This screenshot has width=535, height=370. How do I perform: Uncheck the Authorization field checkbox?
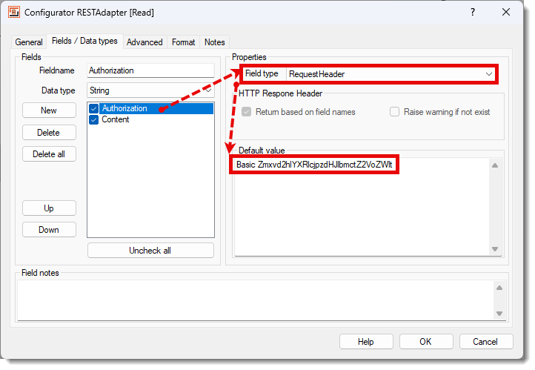pyautogui.click(x=94, y=109)
